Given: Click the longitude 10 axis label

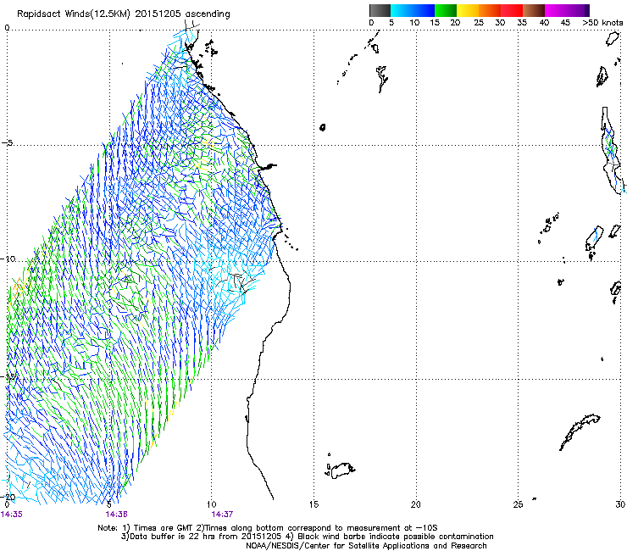Looking at the screenshot, I should (x=212, y=504).
